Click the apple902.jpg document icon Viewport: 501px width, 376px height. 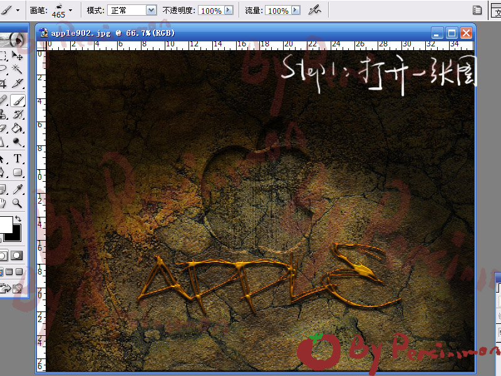[43, 33]
